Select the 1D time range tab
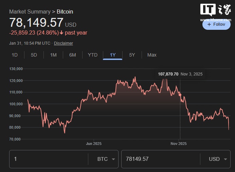Viewport: 235px width, 172px height. point(15,55)
